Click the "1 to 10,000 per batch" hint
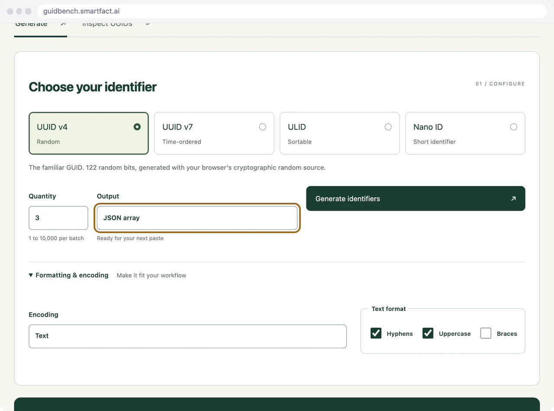Image resolution: width=554 pixels, height=411 pixels. 56,238
